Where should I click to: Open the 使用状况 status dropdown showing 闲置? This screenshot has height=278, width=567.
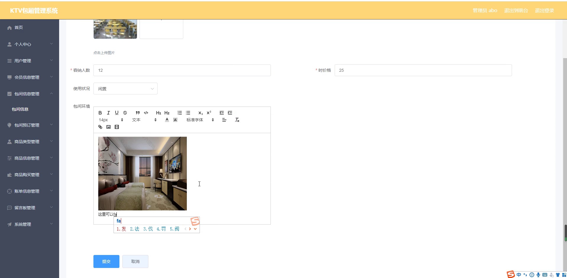pyautogui.click(x=125, y=89)
